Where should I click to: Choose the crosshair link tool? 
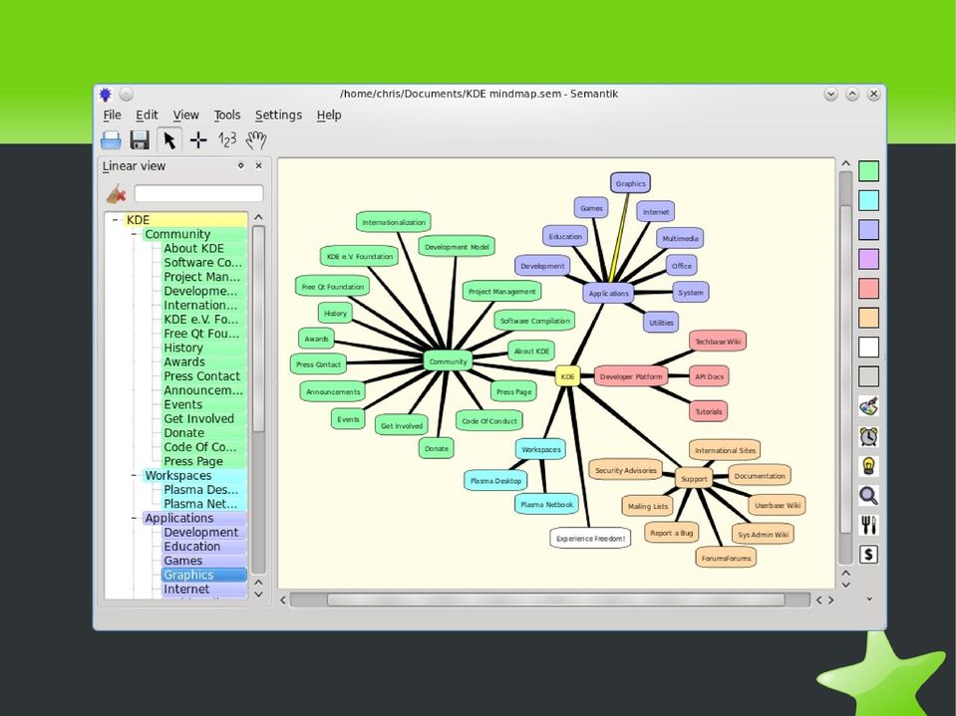pos(198,140)
